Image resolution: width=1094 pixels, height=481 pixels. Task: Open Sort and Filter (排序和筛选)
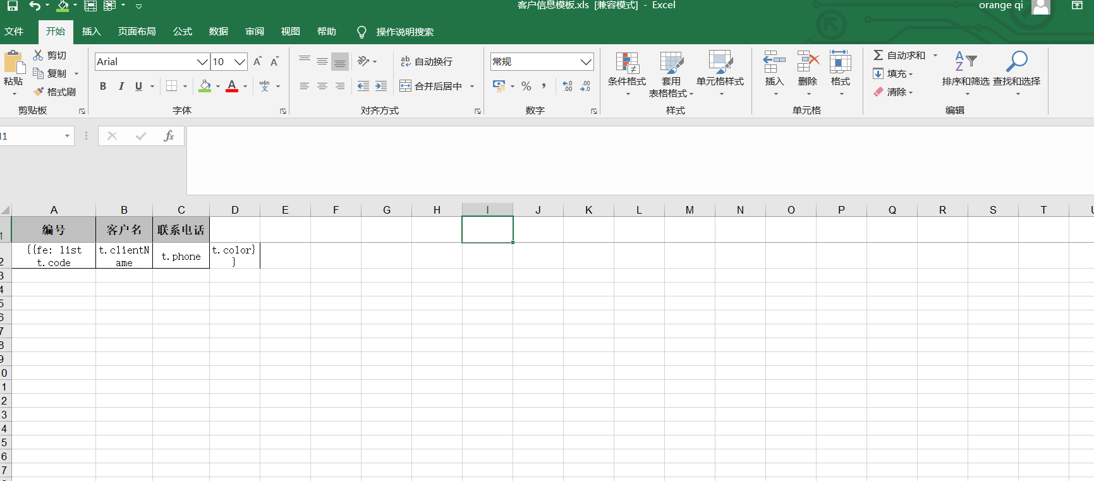point(966,74)
